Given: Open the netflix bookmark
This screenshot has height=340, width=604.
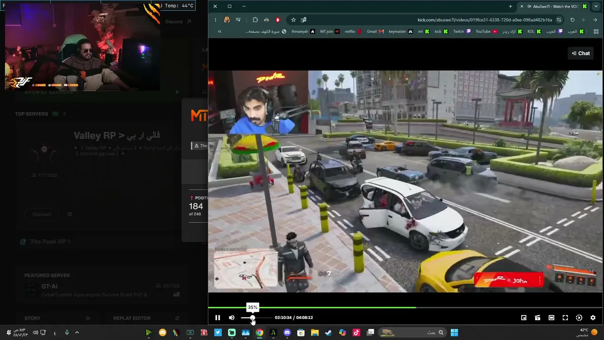Looking at the screenshot, I should [x=353, y=32].
